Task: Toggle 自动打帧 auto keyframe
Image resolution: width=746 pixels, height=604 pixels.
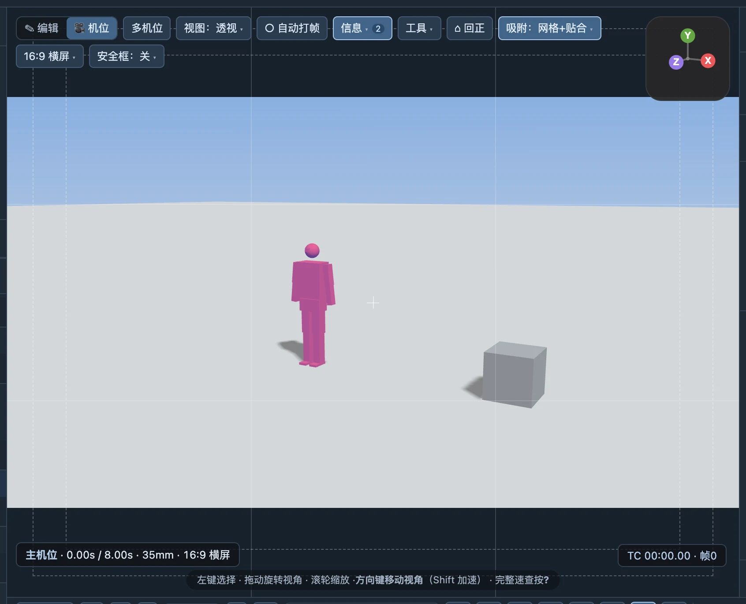Action: 292,28
